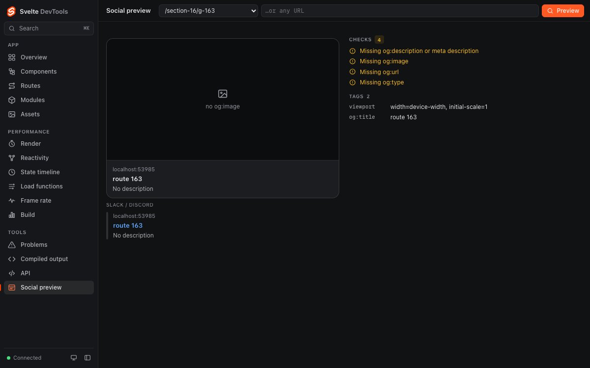Toggle the sidebar panel layout icon
The width and height of the screenshot is (590, 368).
click(88, 358)
